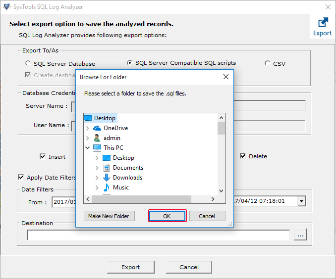This screenshot has width=336, height=279.
Task: Expand the OneDrive tree node
Action: [87, 128]
